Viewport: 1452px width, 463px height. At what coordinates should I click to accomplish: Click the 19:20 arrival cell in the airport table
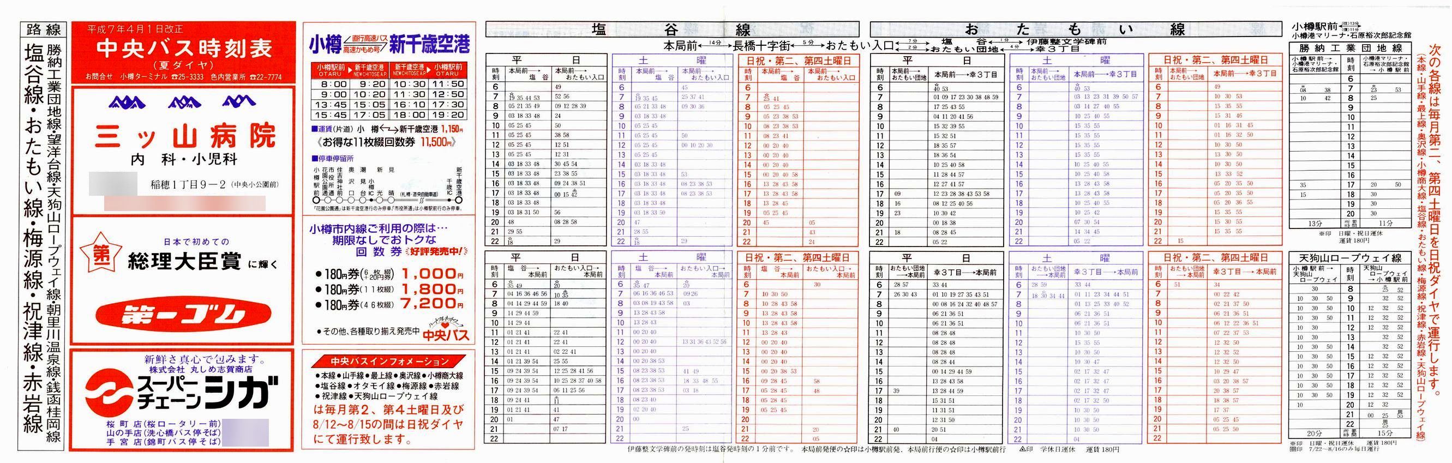[448, 116]
